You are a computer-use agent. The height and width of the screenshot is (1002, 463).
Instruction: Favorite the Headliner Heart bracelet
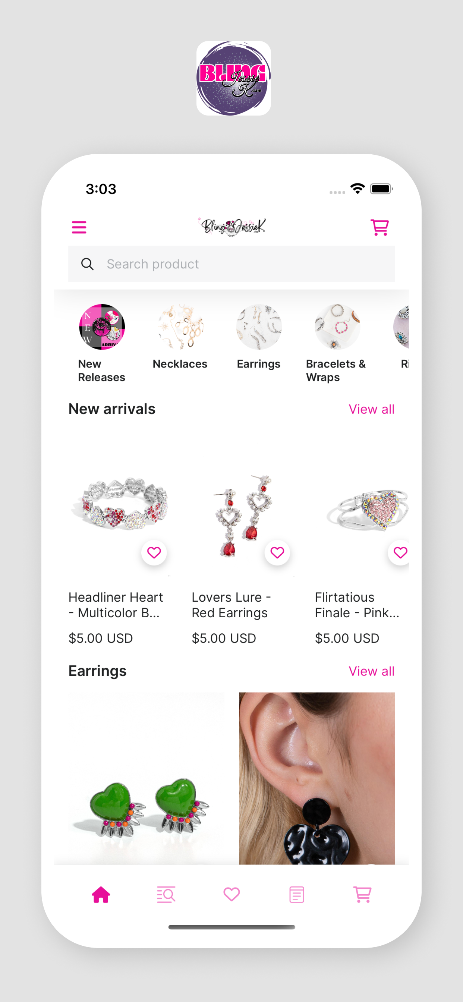point(154,552)
